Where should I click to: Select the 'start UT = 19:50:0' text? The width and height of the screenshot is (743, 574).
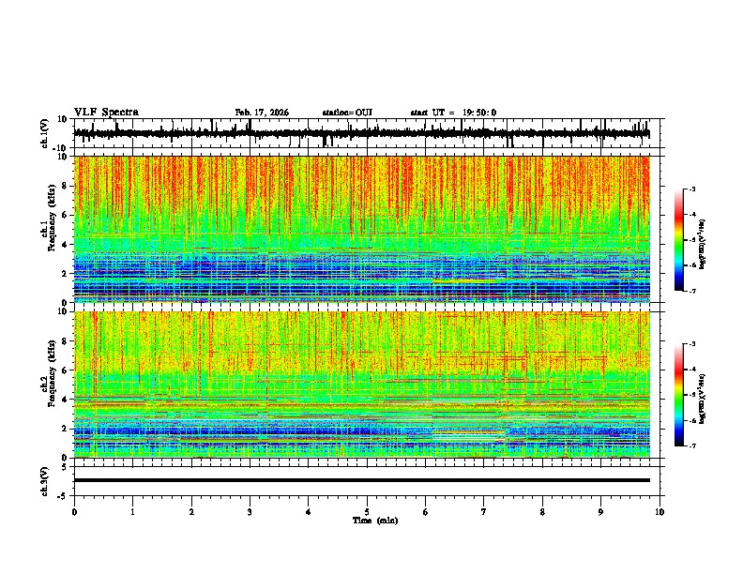tap(453, 113)
